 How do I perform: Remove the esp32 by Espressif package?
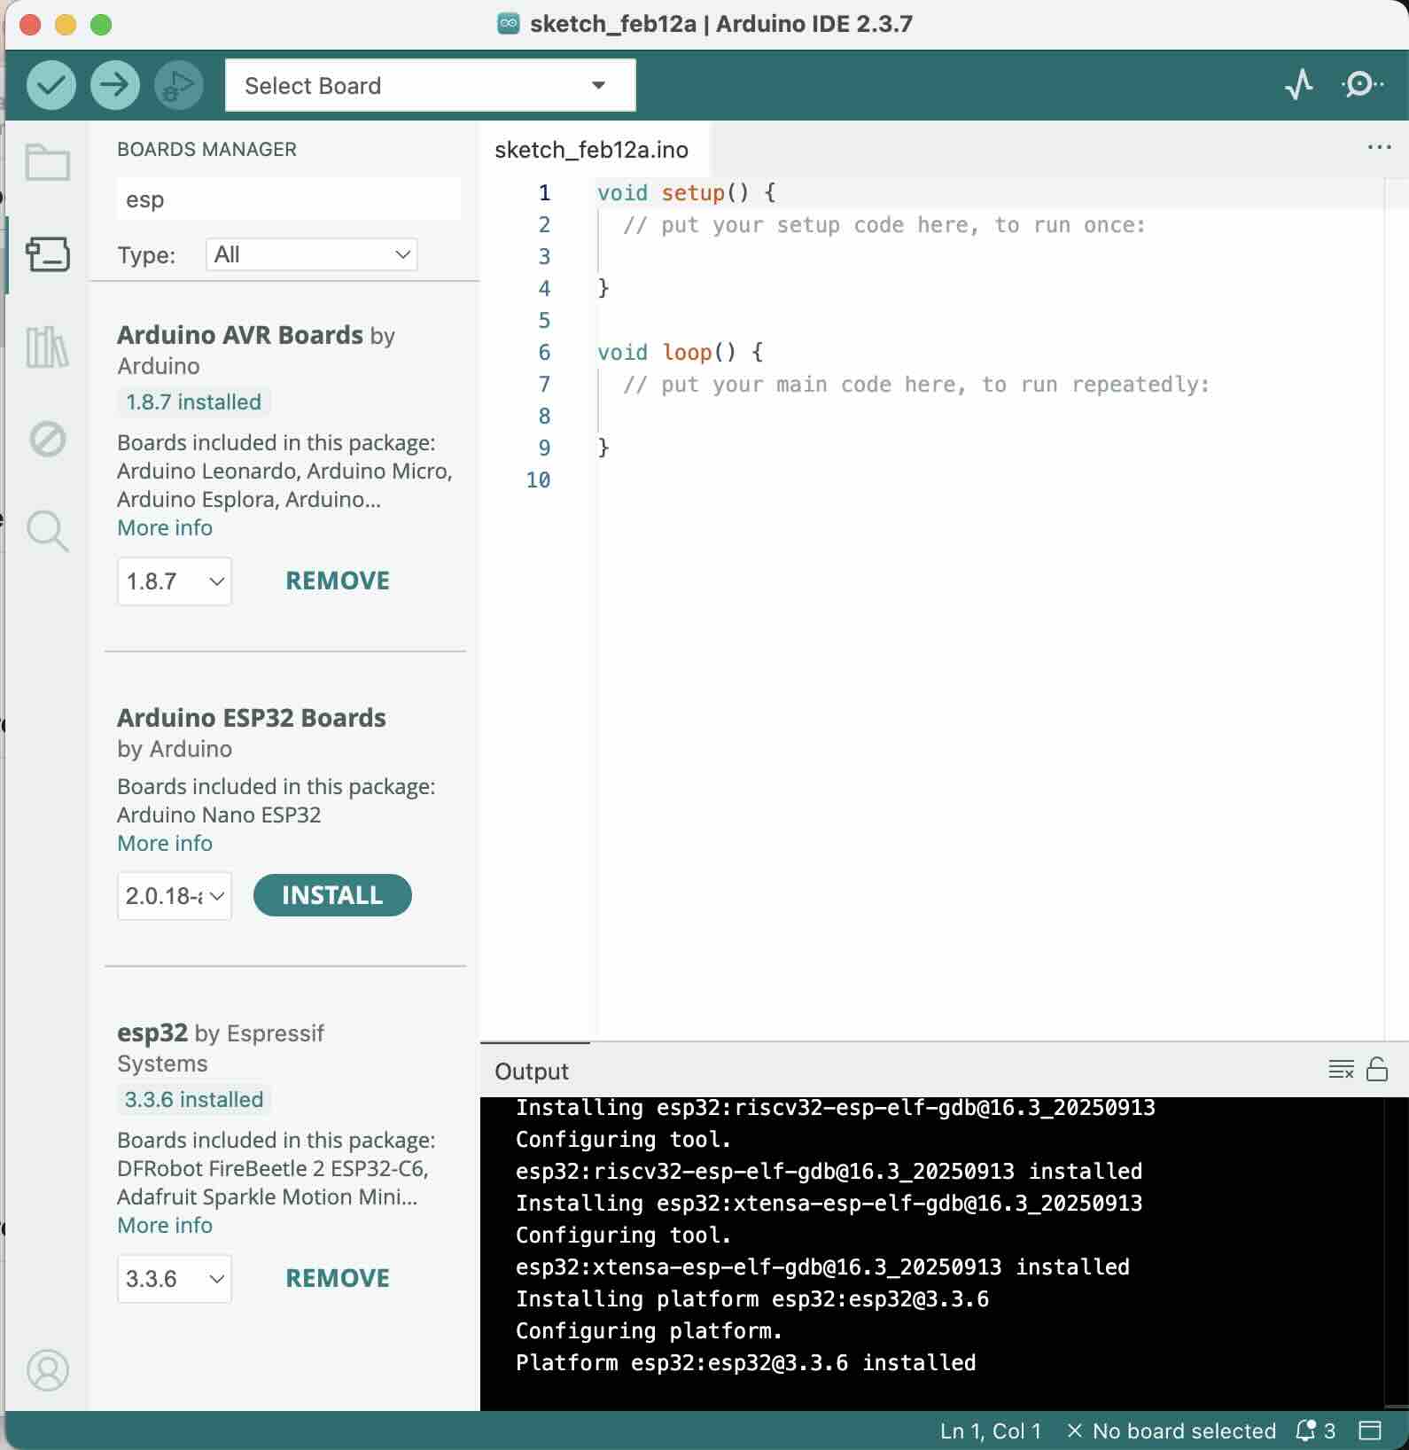[x=338, y=1279]
